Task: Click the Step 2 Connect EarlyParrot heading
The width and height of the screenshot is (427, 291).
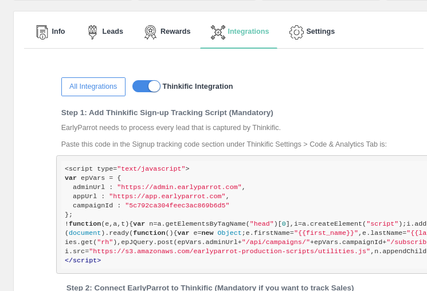Action: tap(210, 288)
